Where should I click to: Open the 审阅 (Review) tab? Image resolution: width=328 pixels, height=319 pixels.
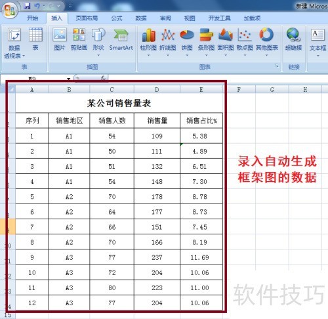coord(165,18)
